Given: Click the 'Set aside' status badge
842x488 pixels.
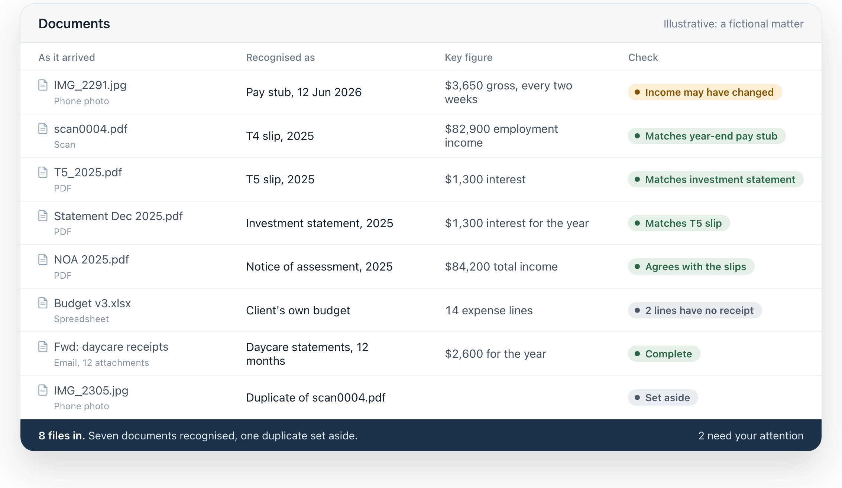Looking at the screenshot, I should tap(663, 397).
